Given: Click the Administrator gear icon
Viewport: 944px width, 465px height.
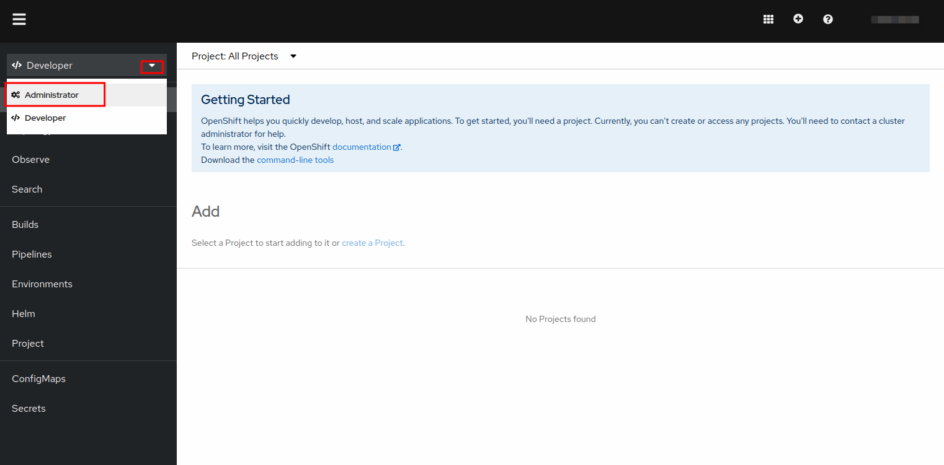Looking at the screenshot, I should 15,94.
